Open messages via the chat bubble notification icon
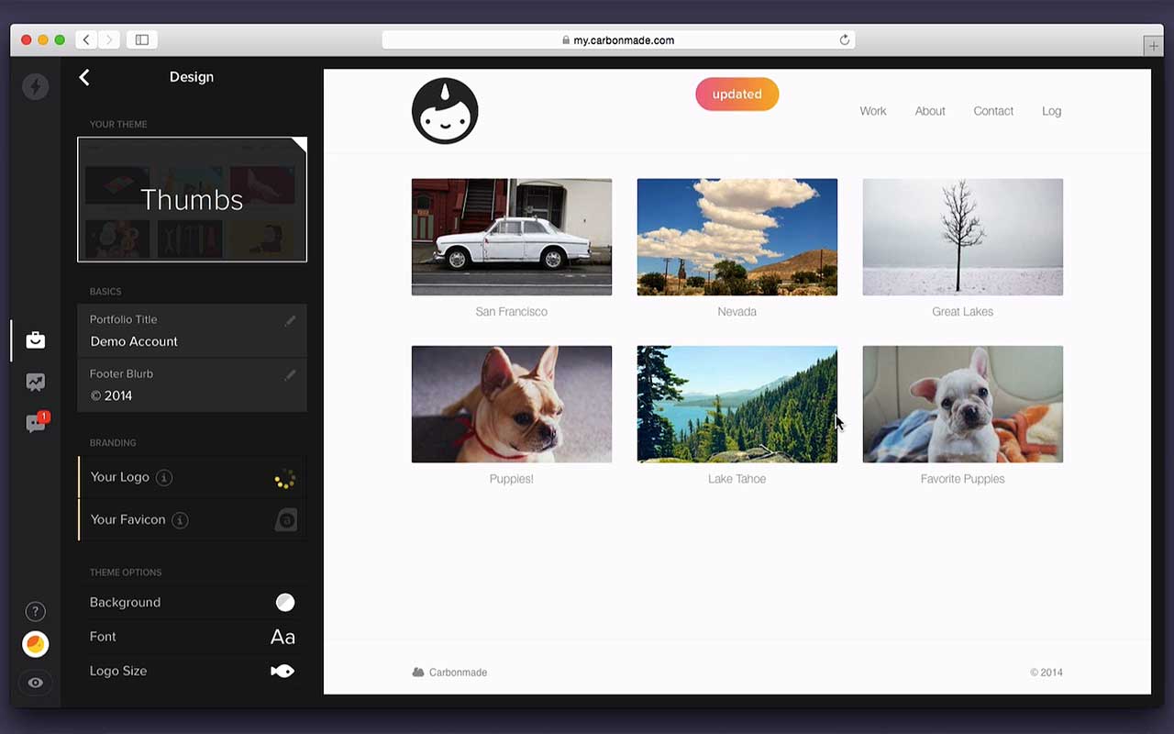This screenshot has height=734, width=1174. [x=35, y=423]
